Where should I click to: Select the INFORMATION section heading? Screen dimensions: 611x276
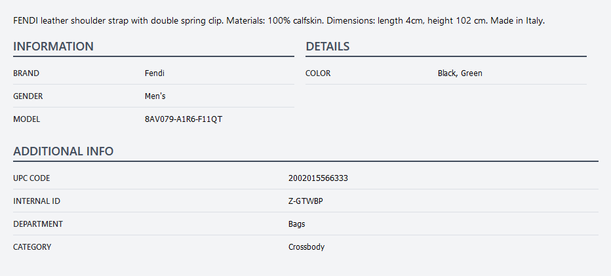tap(53, 47)
